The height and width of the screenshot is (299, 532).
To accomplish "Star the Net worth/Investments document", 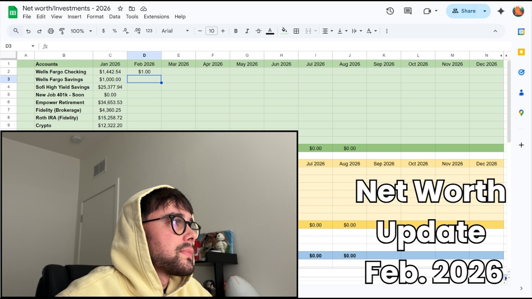I will pyautogui.click(x=120, y=8).
